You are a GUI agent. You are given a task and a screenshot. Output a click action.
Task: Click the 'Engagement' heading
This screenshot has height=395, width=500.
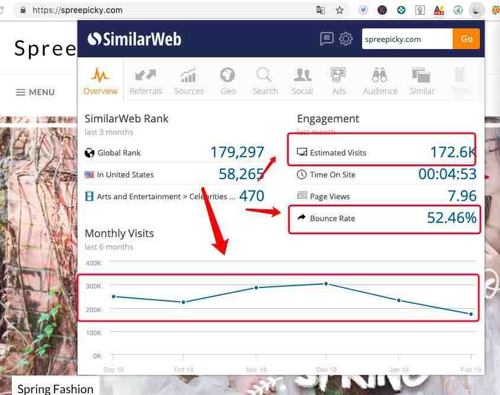coord(328,119)
